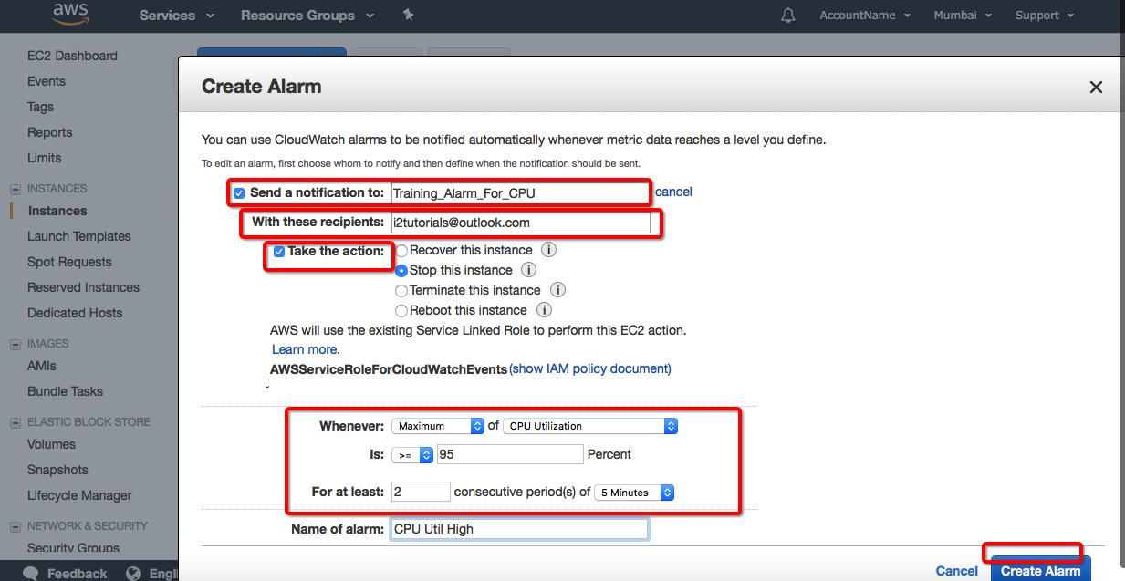This screenshot has width=1125, height=581.
Task: Open the Maximum statistic dropdown
Action: [438, 426]
